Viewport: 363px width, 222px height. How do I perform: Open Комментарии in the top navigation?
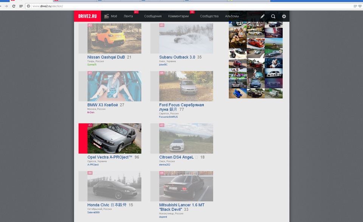pos(178,16)
